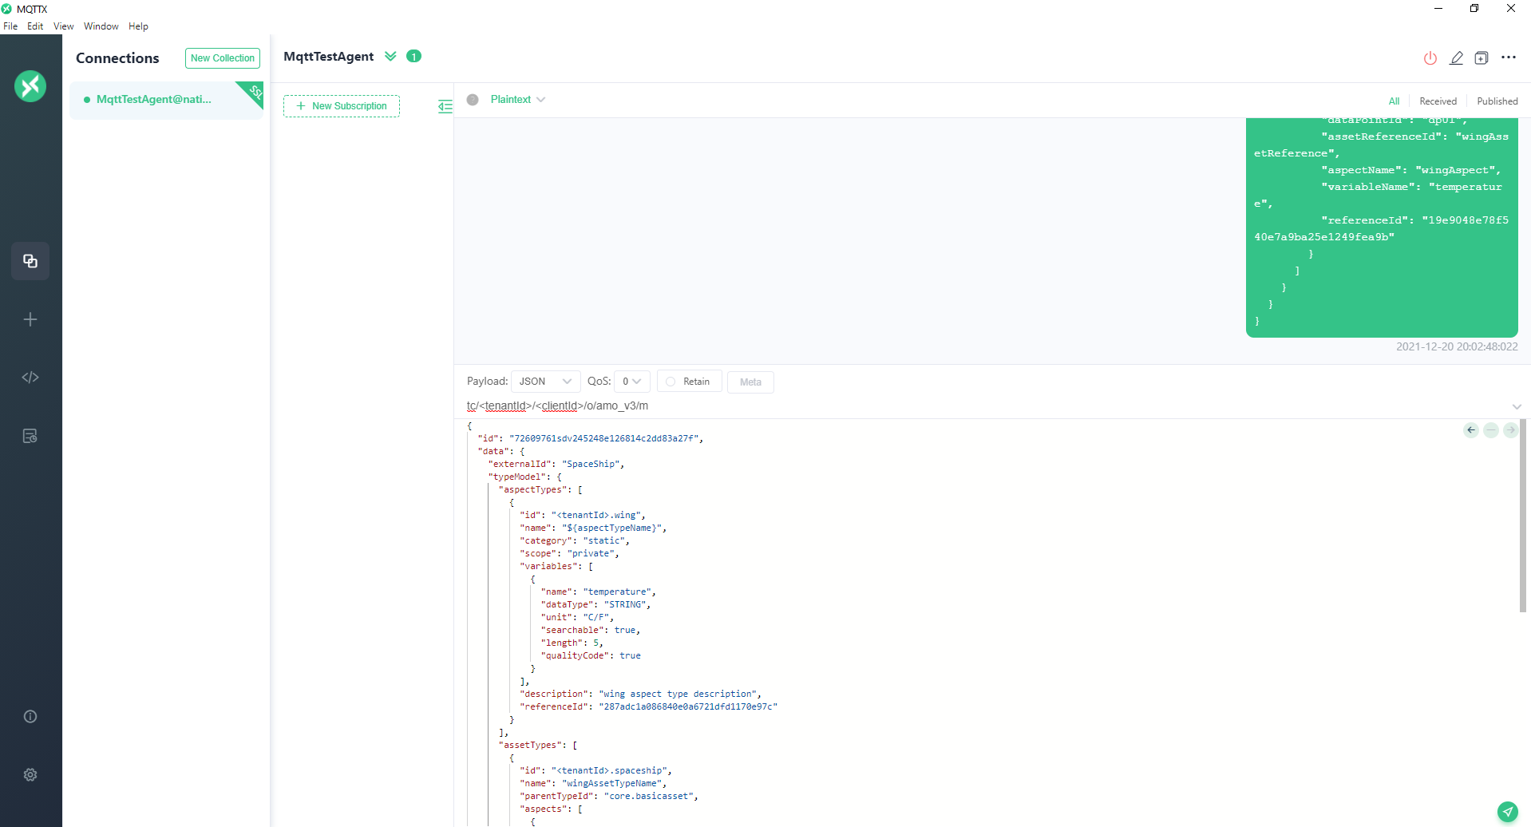The image size is (1531, 827).
Task: Click the payload editor vertical scrollbar
Action: click(1522, 517)
